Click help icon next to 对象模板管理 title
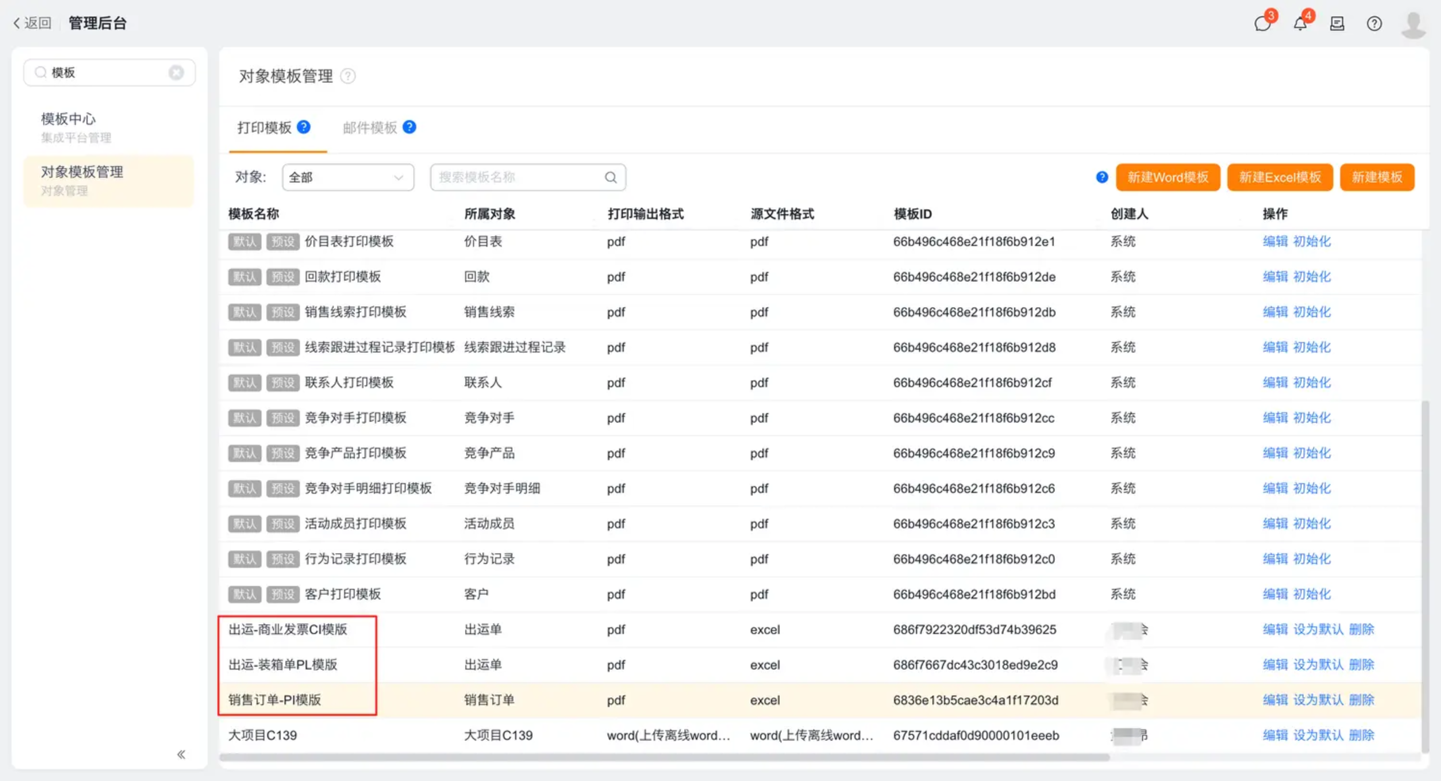The width and height of the screenshot is (1441, 781). [348, 76]
